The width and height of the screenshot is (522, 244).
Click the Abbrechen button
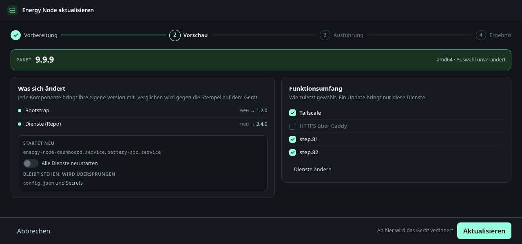click(x=33, y=231)
